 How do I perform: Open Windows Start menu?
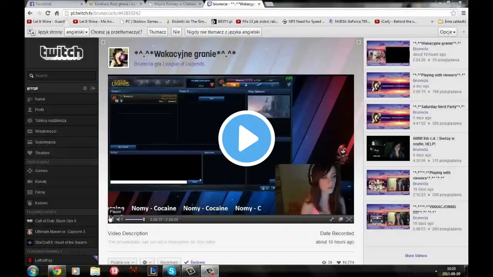pyautogui.click(x=33, y=271)
